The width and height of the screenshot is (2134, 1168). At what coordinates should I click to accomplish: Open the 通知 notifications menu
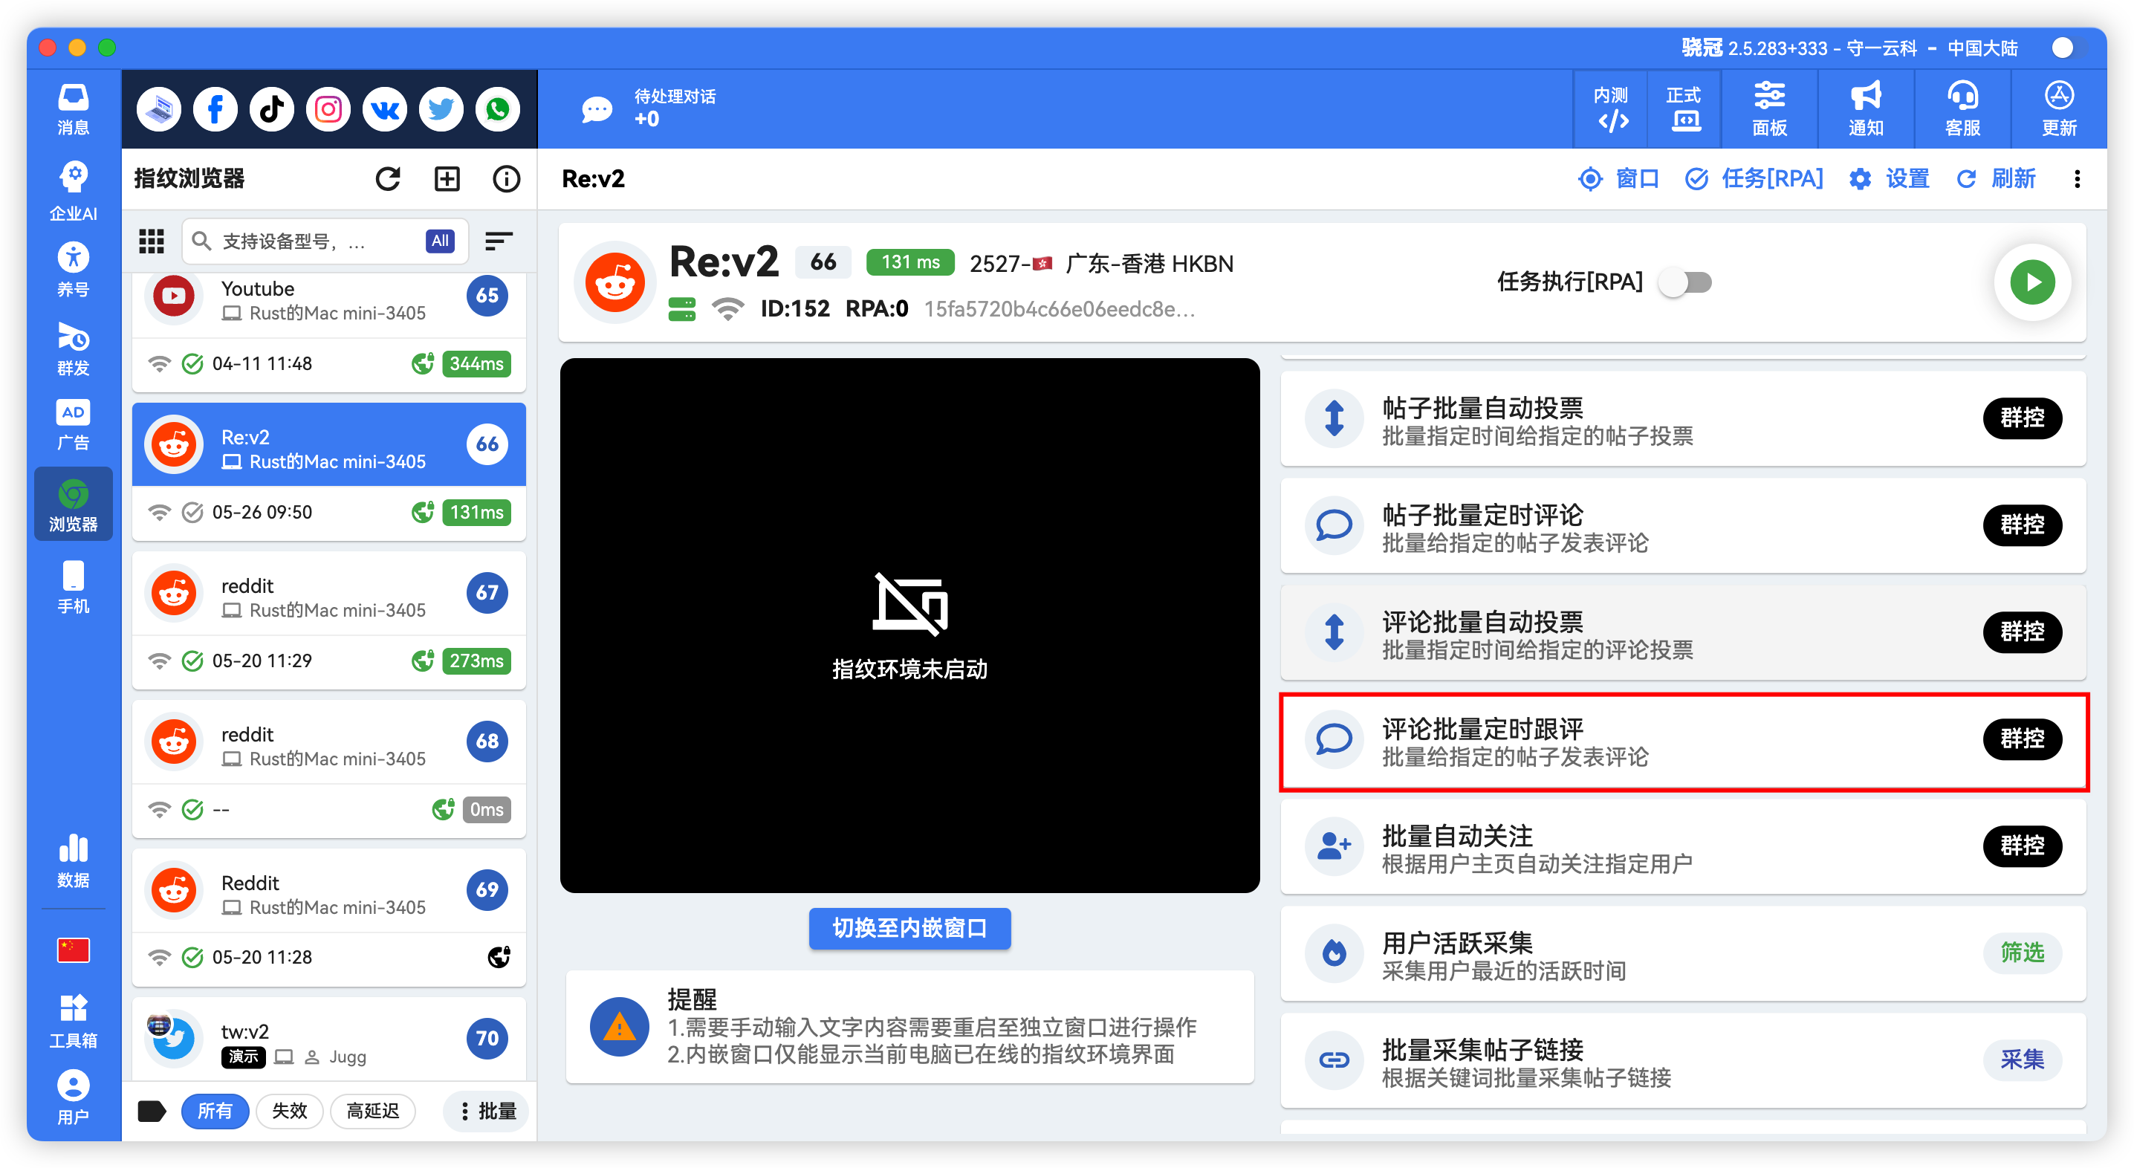click(x=1867, y=109)
